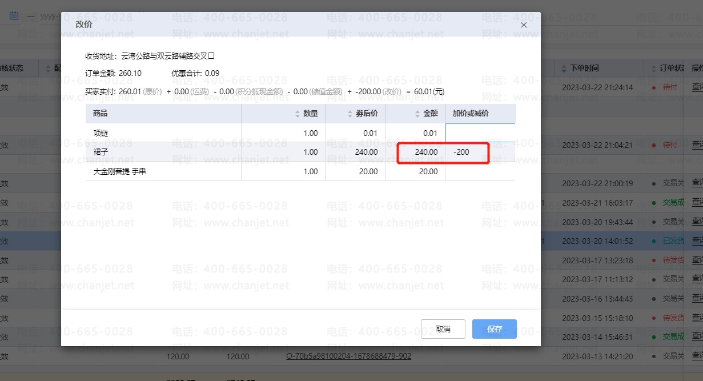Select the 1.00 quantity of 大金刚菩提 手串

[x=283, y=171]
